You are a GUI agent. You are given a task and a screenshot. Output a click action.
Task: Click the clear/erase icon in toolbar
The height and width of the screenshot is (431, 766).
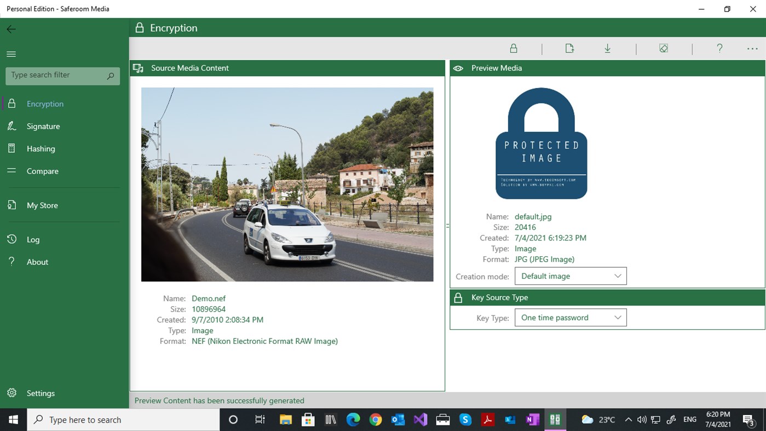pyautogui.click(x=664, y=48)
